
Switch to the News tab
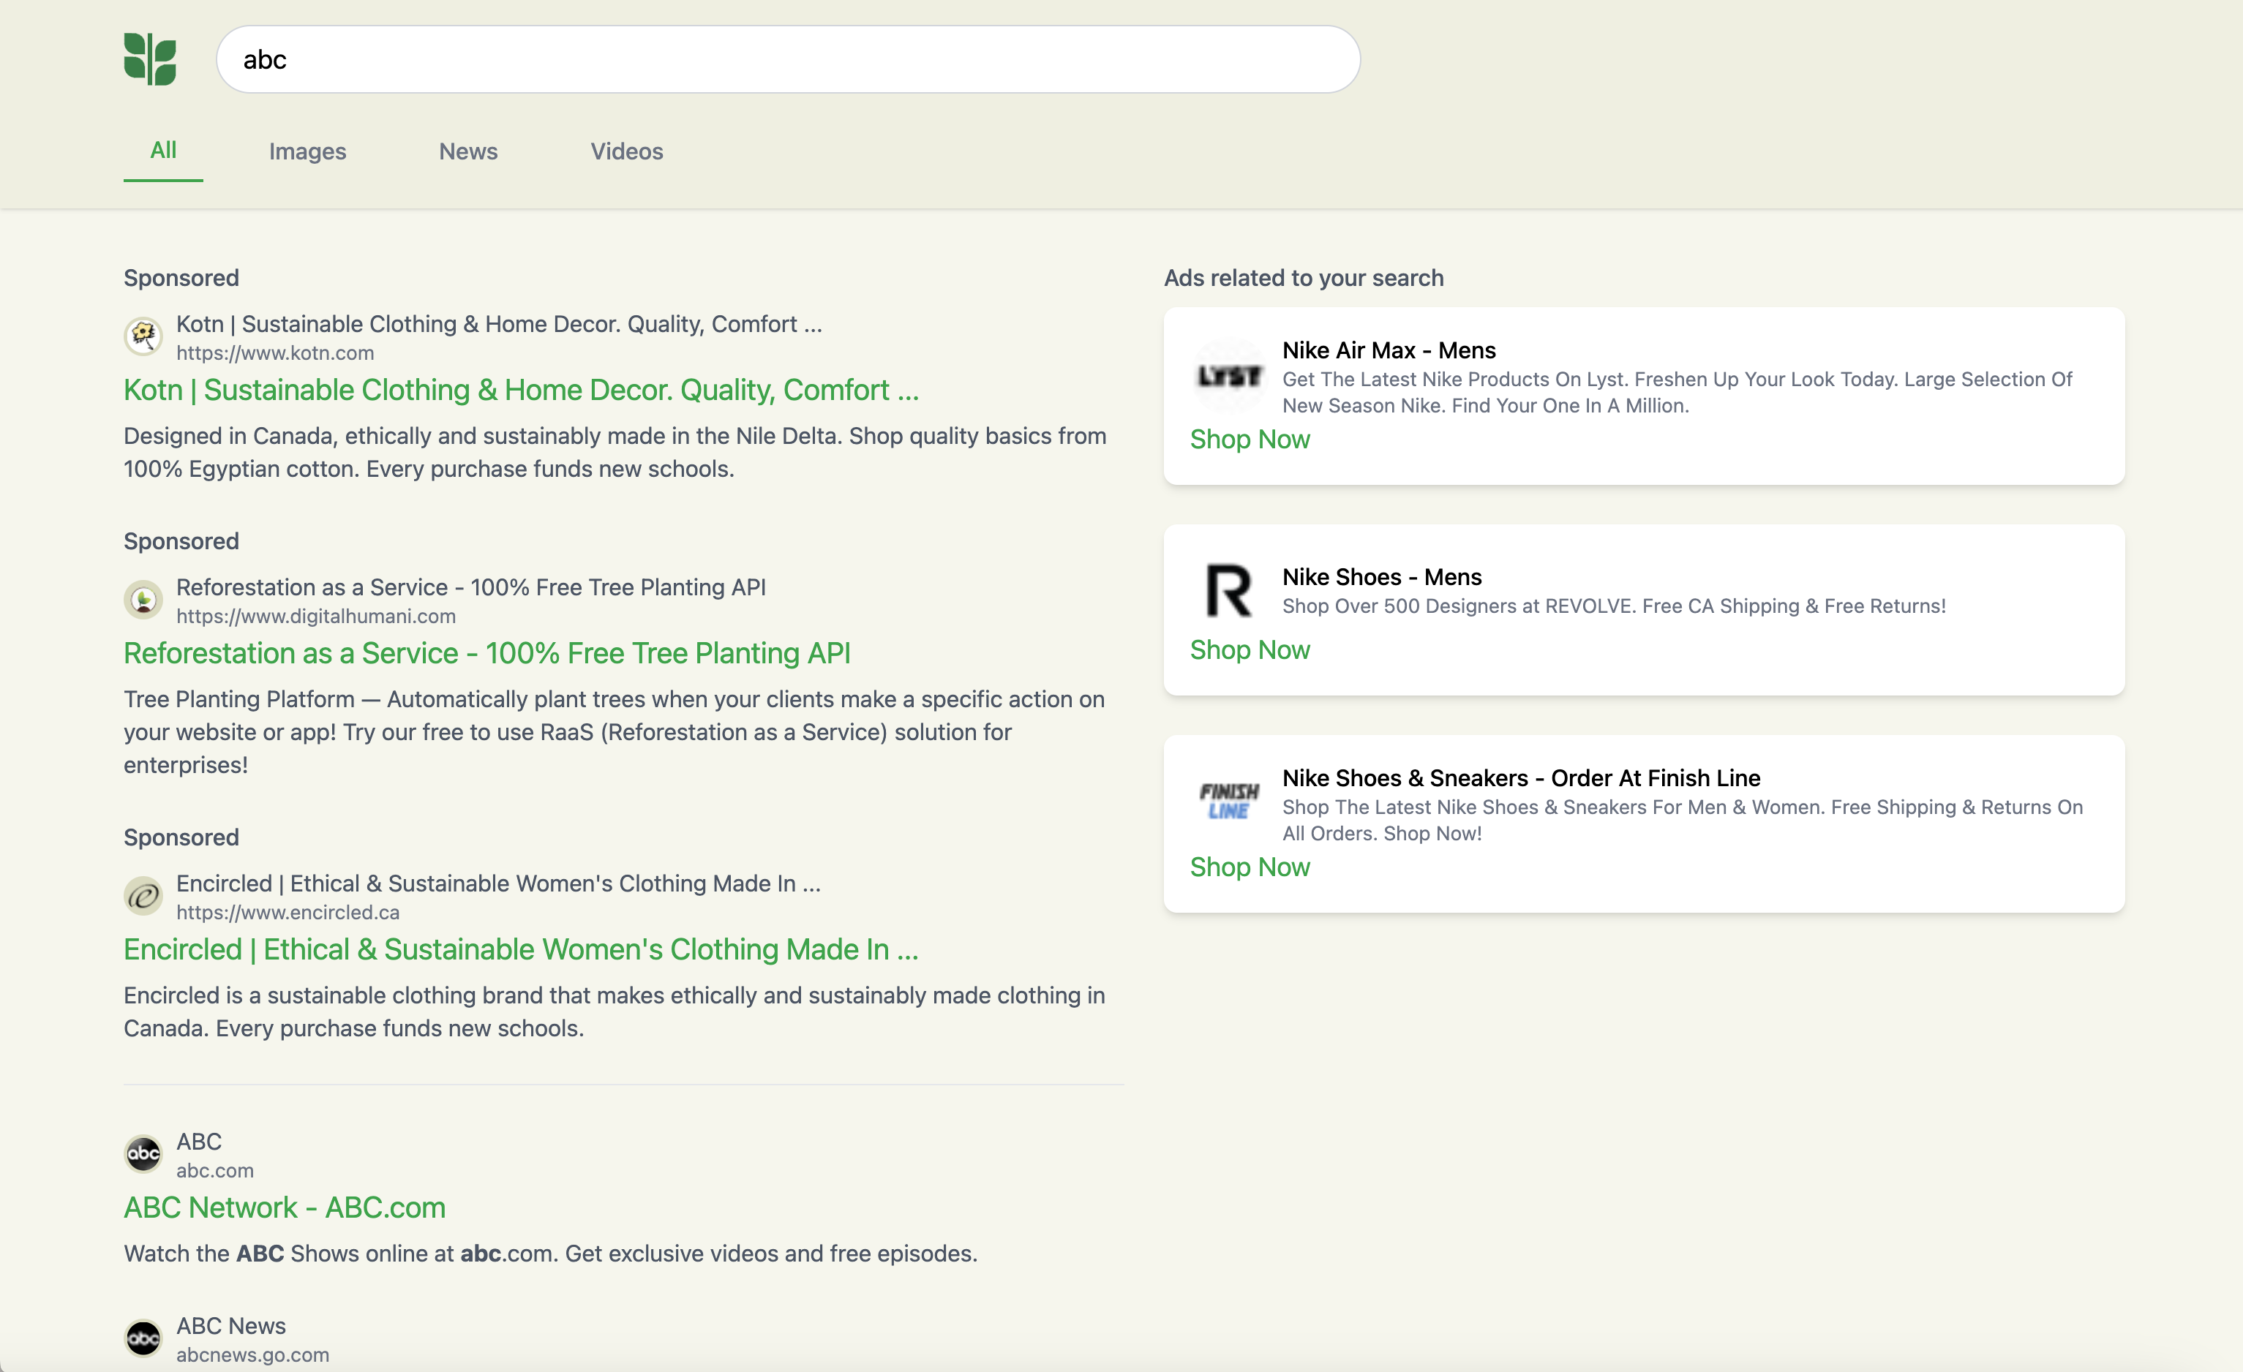click(468, 151)
